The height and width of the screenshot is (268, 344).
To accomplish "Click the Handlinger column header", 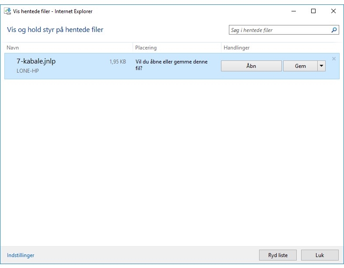I will click(236, 48).
